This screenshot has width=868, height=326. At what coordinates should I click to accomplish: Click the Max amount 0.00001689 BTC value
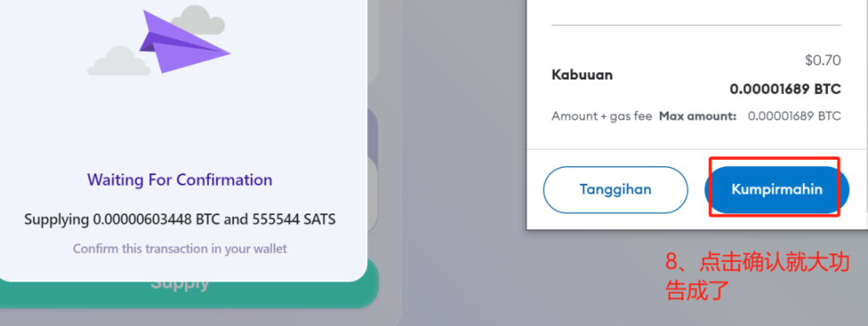click(795, 116)
